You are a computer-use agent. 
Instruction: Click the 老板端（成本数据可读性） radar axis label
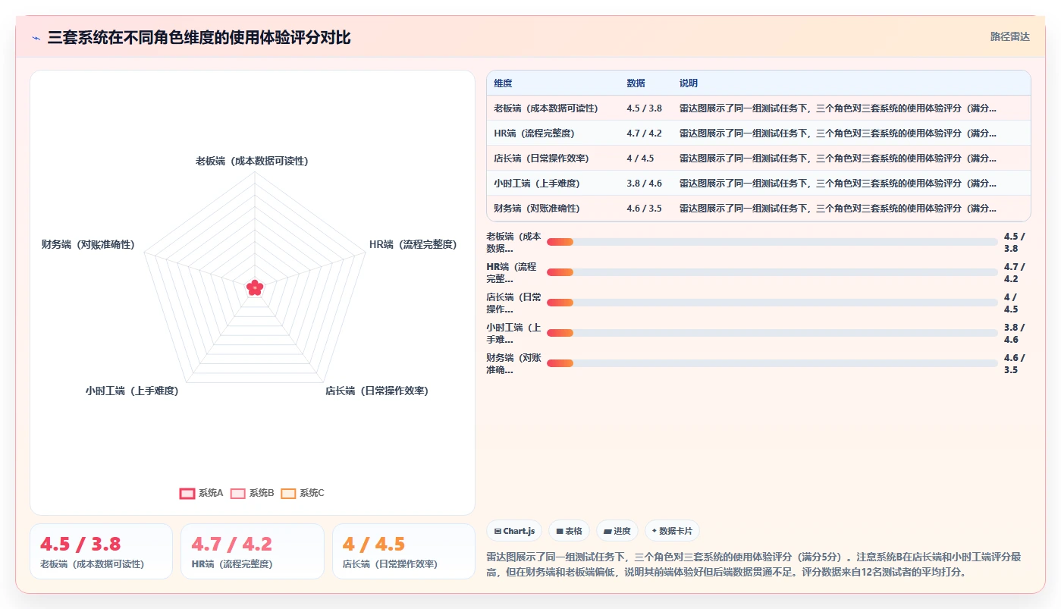click(252, 161)
